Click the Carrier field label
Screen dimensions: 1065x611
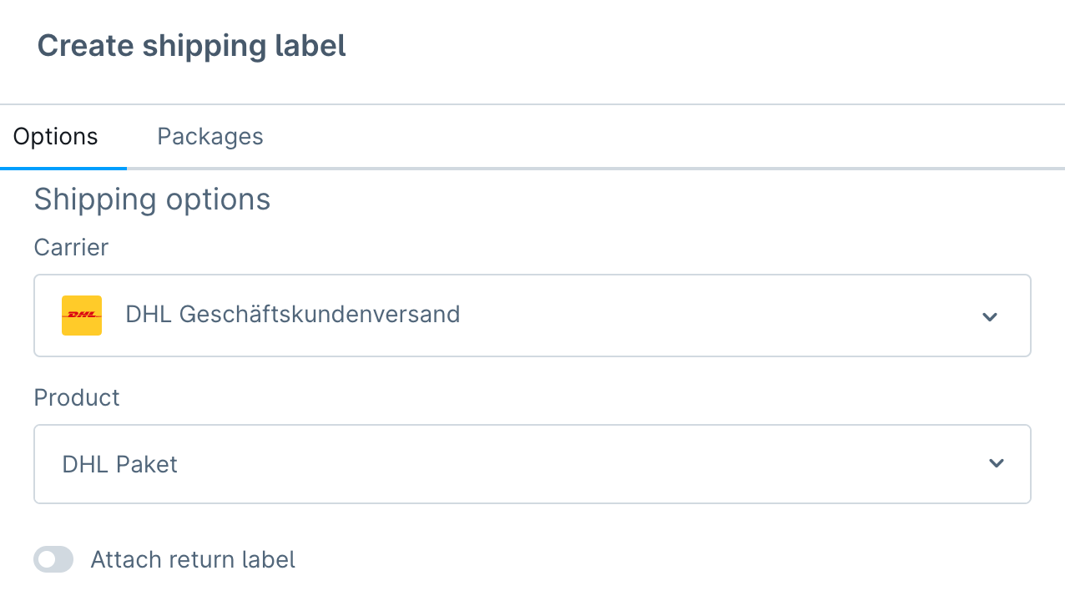pos(71,247)
